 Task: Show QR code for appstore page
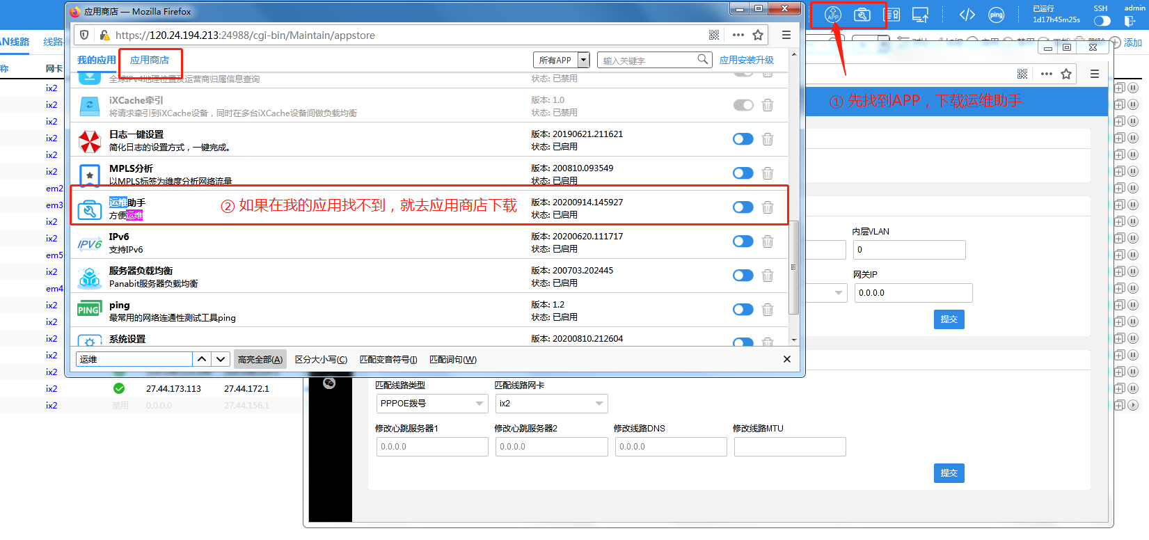[714, 35]
